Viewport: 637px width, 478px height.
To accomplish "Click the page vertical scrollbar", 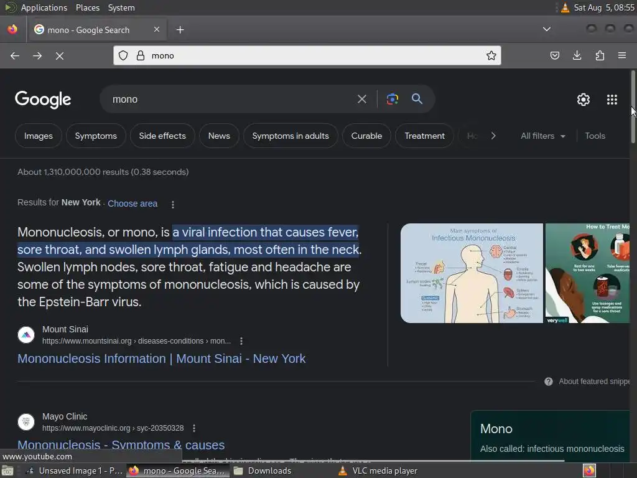I will click(633, 106).
